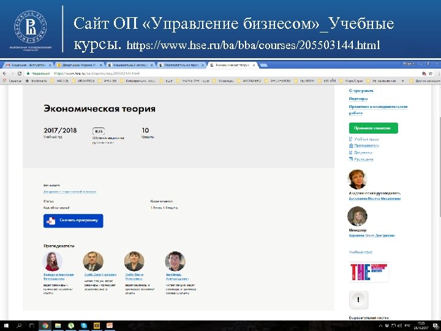Open PowerPoint from the taskbar
Image resolution: width=441 pixels, height=331 pixels.
[x=110, y=326]
